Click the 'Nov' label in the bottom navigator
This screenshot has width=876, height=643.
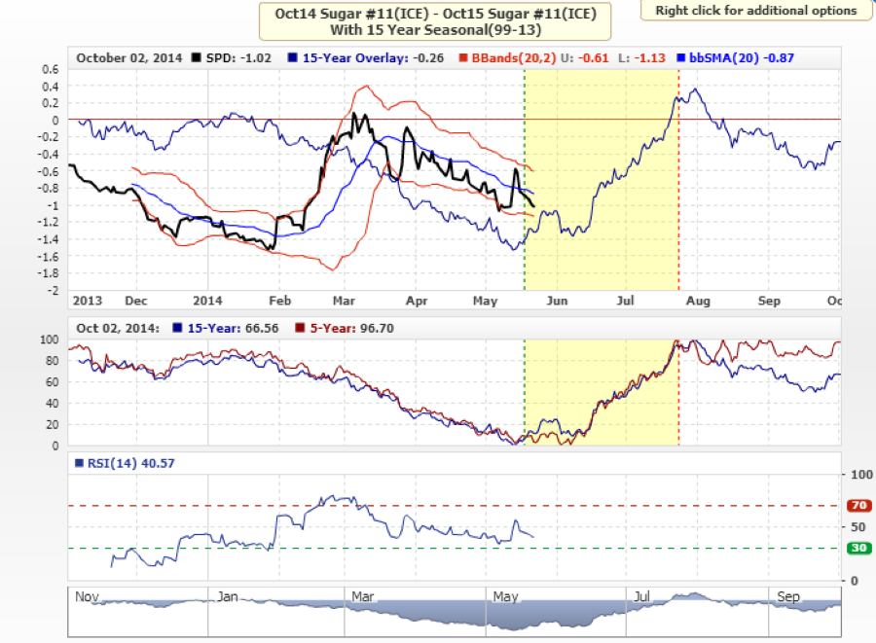tap(88, 596)
